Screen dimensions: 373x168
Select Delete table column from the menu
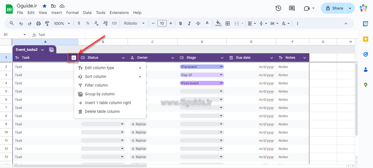click(x=102, y=111)
